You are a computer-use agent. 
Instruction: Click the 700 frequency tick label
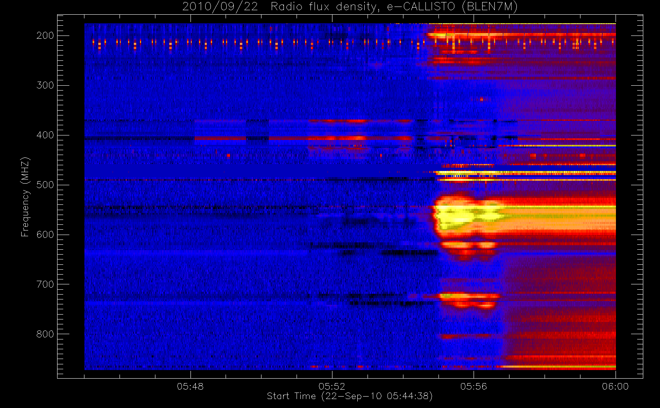click(45, 284)
